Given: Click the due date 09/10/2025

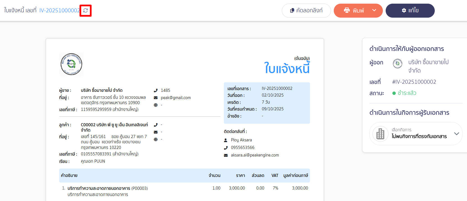Looking at the screenshot, I should (x=273, y=109).
